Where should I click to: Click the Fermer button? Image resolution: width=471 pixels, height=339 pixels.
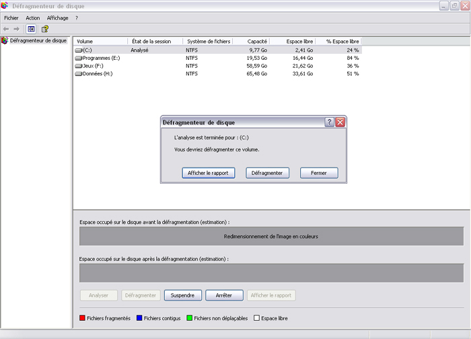(318, 173)
